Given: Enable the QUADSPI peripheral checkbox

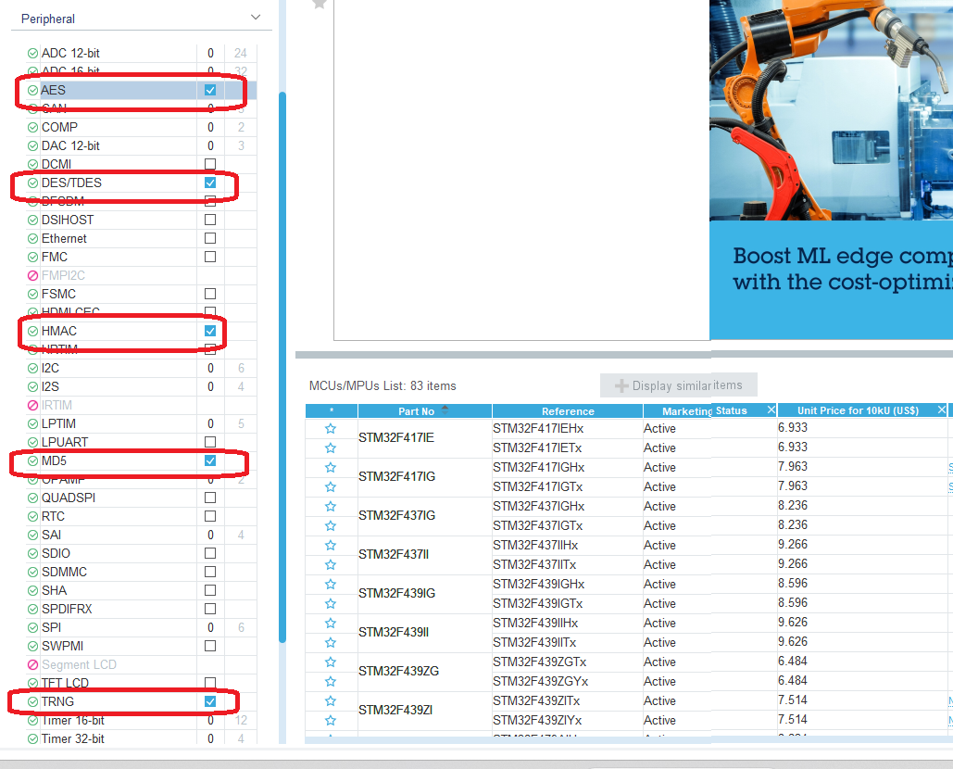Looking at the screenshot, I should click(x=210, y=498).
